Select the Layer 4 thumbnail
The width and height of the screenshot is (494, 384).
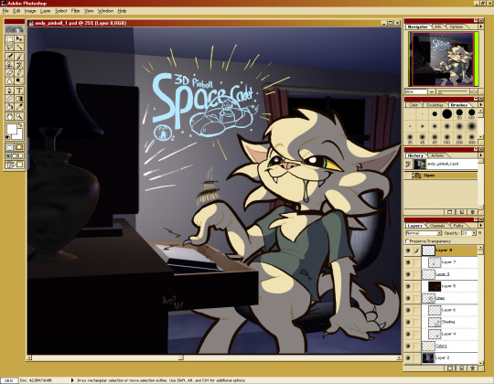point(435,334)
